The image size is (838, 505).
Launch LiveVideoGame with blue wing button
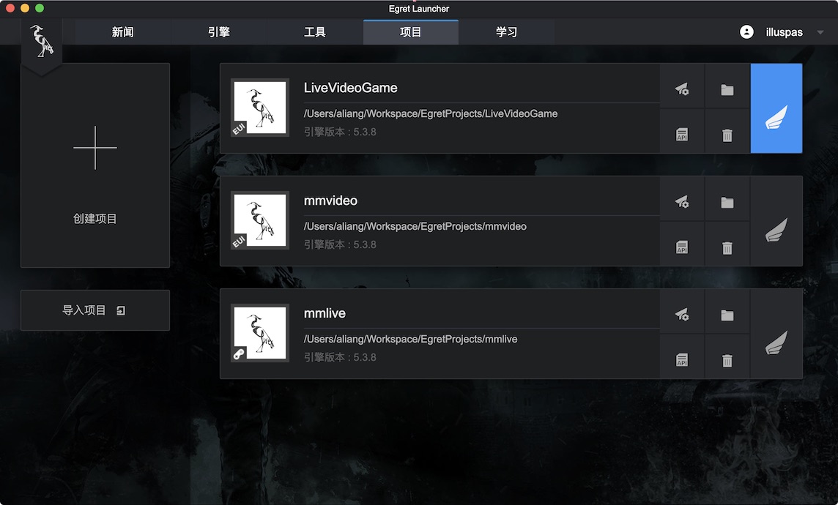[x=776, y=108]
